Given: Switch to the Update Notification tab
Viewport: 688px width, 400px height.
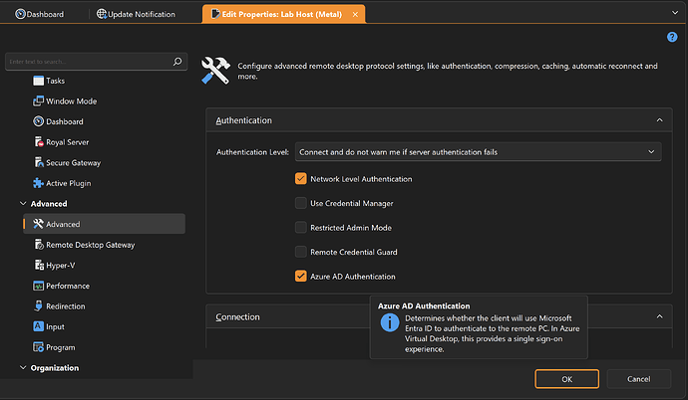Looking at the screenshot, I should click(138, 14).
